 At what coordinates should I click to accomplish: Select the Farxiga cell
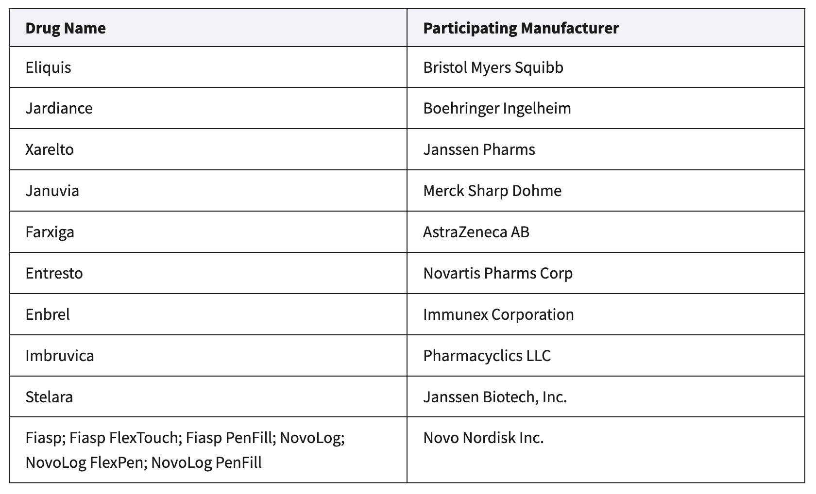50,232
